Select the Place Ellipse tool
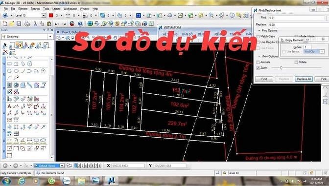 (16, 71)
